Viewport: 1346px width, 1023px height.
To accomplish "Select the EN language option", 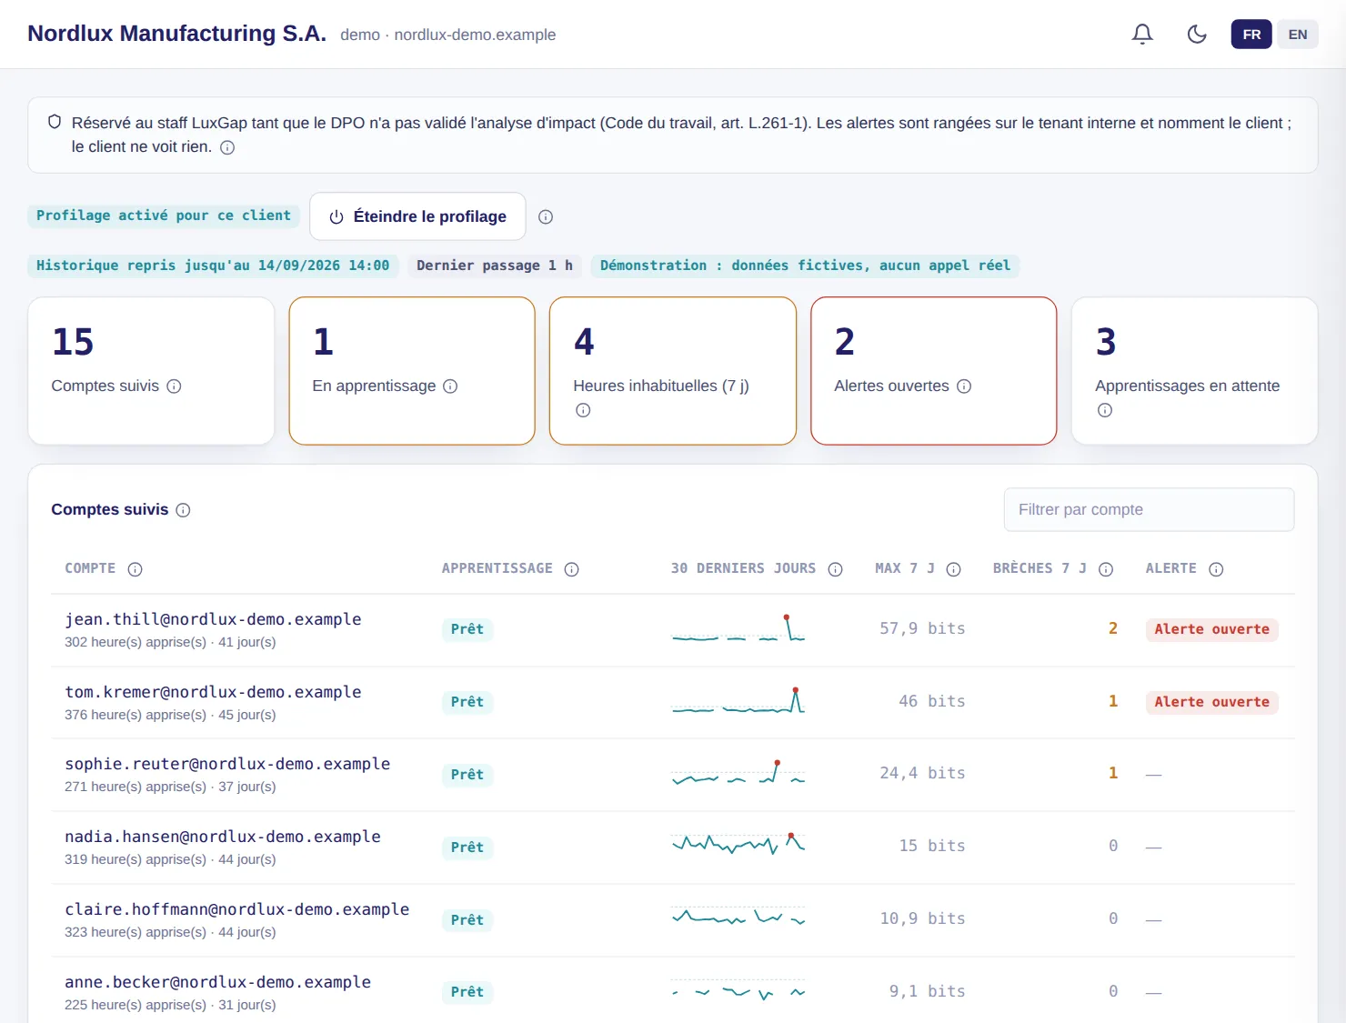I will tap(1298, 35).
